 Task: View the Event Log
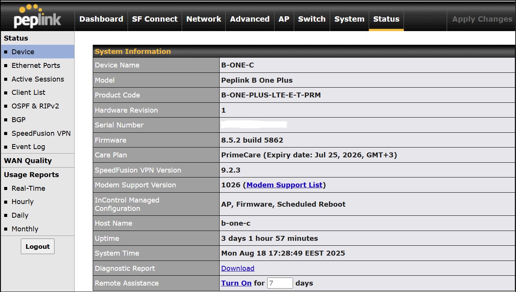28,147
